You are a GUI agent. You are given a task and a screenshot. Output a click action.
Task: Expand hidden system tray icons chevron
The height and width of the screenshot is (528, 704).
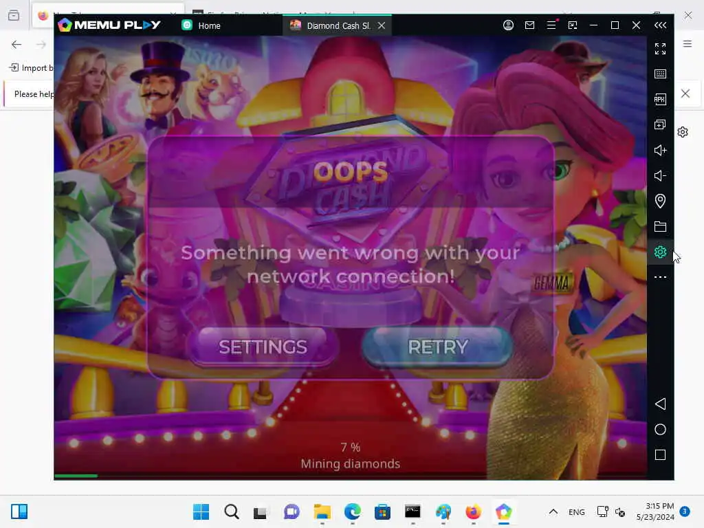(553, 511)
